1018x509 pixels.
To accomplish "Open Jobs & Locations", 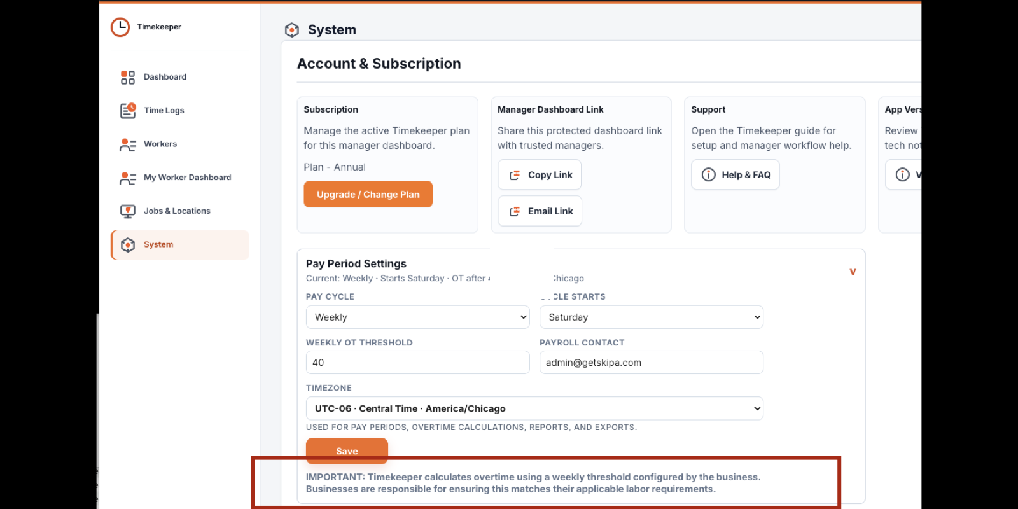I will (180, 211).
